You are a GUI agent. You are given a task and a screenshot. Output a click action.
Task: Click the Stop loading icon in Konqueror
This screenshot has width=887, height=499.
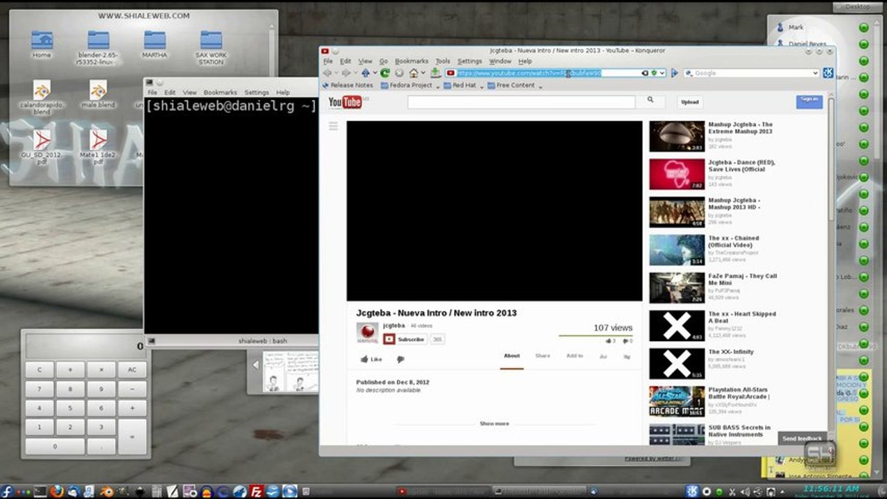[x=399, y=73]
